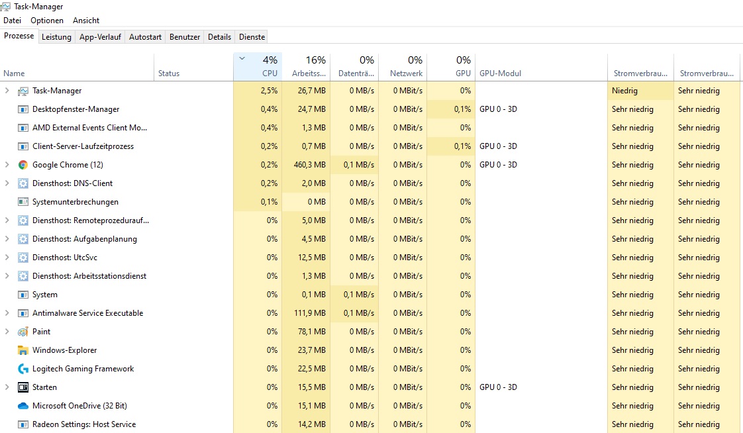Click the Logitech Gaming Framework icon

tap(23, 369)
